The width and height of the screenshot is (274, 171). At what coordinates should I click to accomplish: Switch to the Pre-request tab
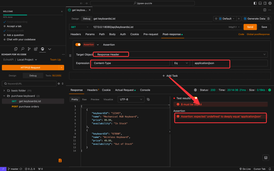tap(151, 34)
